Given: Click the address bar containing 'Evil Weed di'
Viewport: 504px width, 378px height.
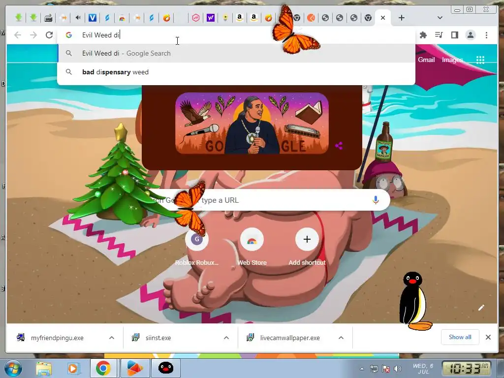Looking at the screenshot, I should (x=236, y=35).
